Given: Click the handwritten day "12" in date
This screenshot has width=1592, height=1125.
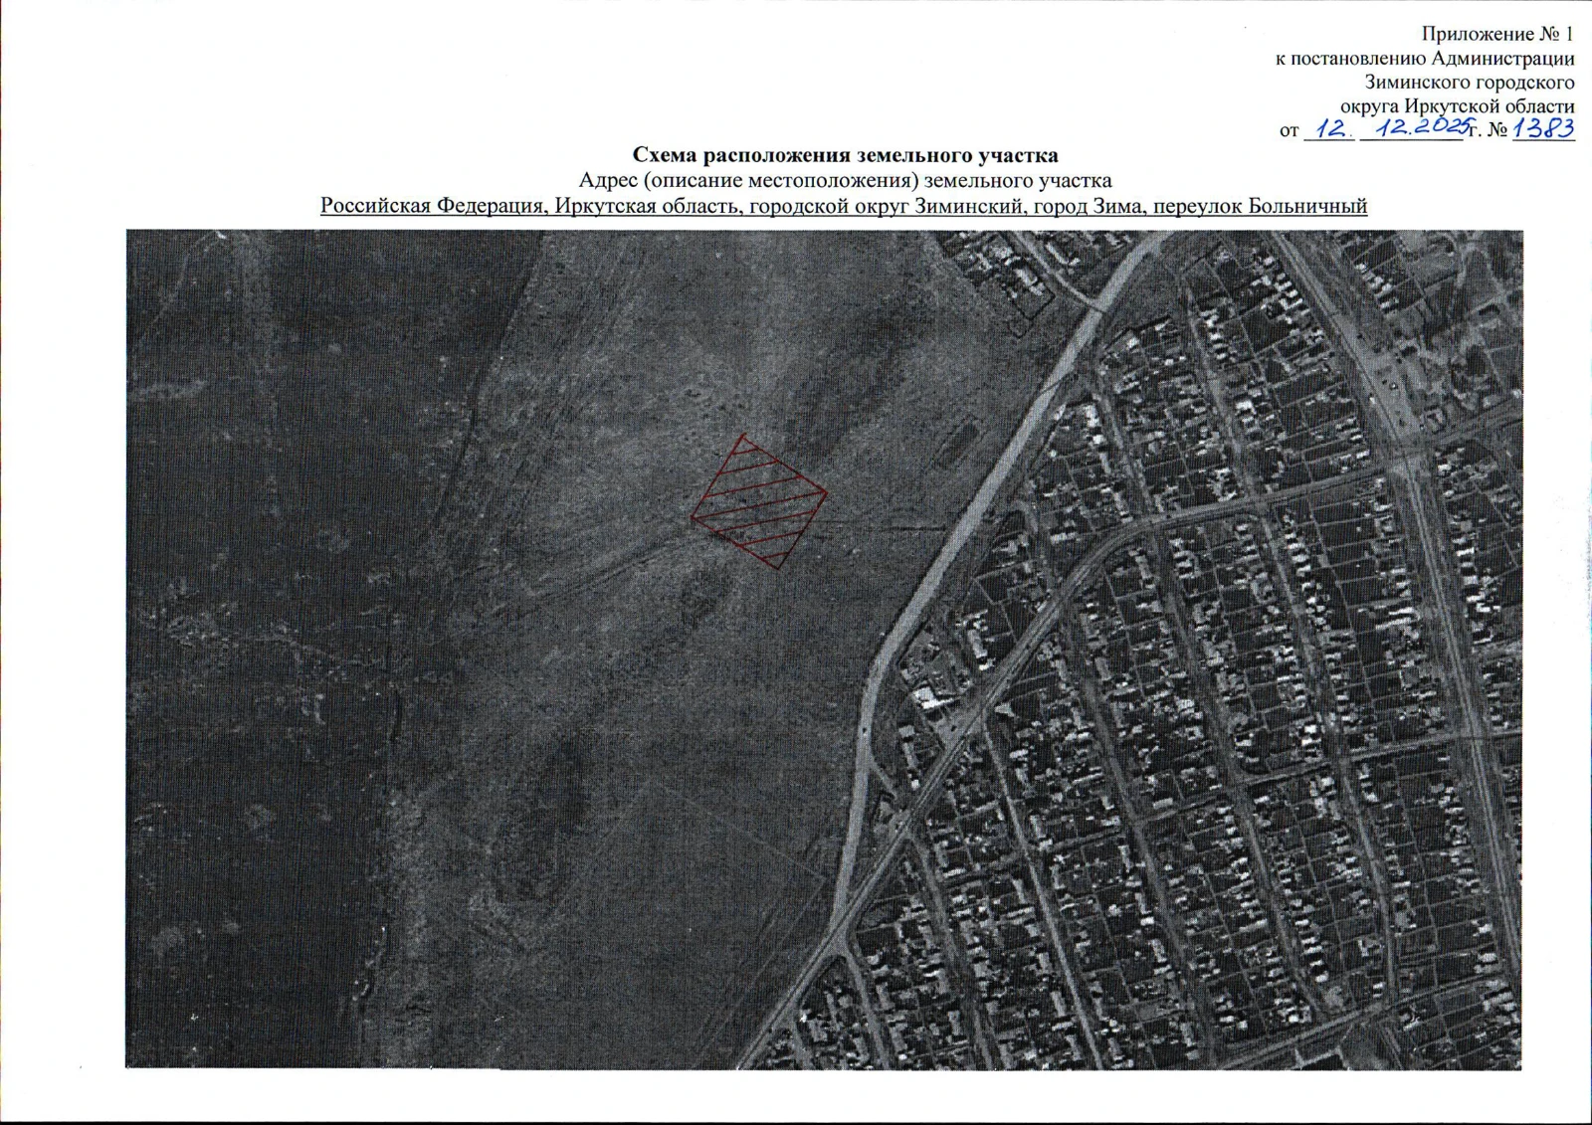Looking at the screenshot, I should click(x=1330, y=129).
